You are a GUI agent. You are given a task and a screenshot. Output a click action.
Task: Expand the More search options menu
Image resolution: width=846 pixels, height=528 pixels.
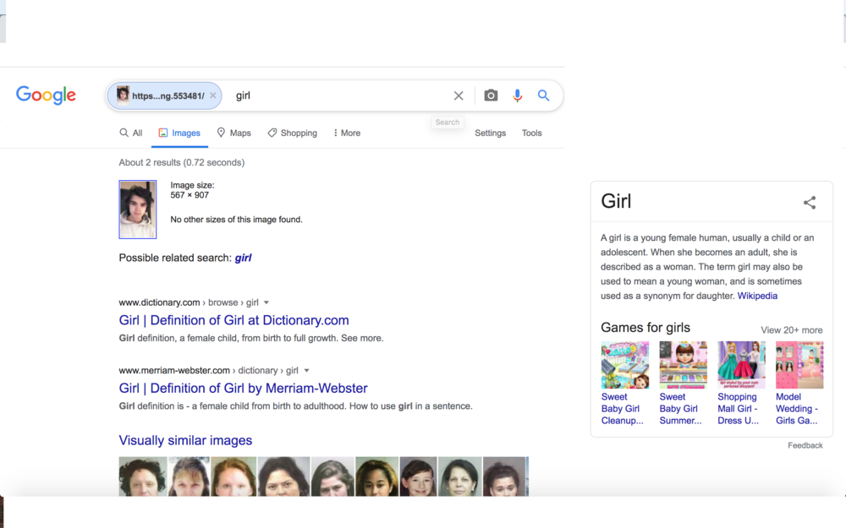(x=347, y=133)
